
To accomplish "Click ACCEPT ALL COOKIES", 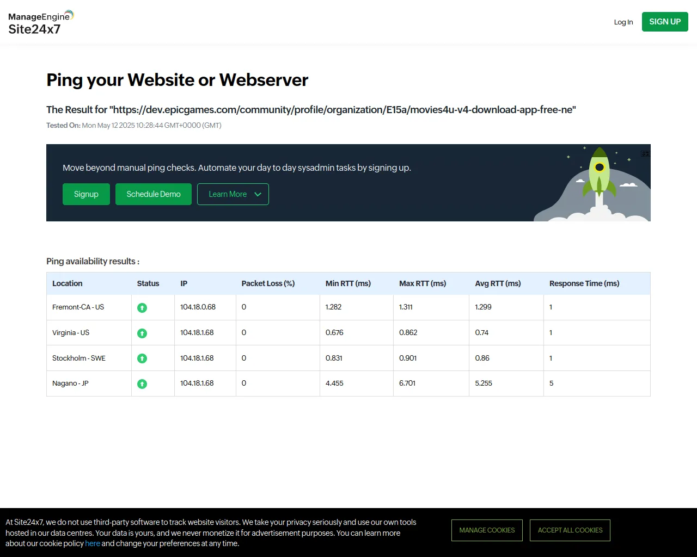I will pos(570,530).
